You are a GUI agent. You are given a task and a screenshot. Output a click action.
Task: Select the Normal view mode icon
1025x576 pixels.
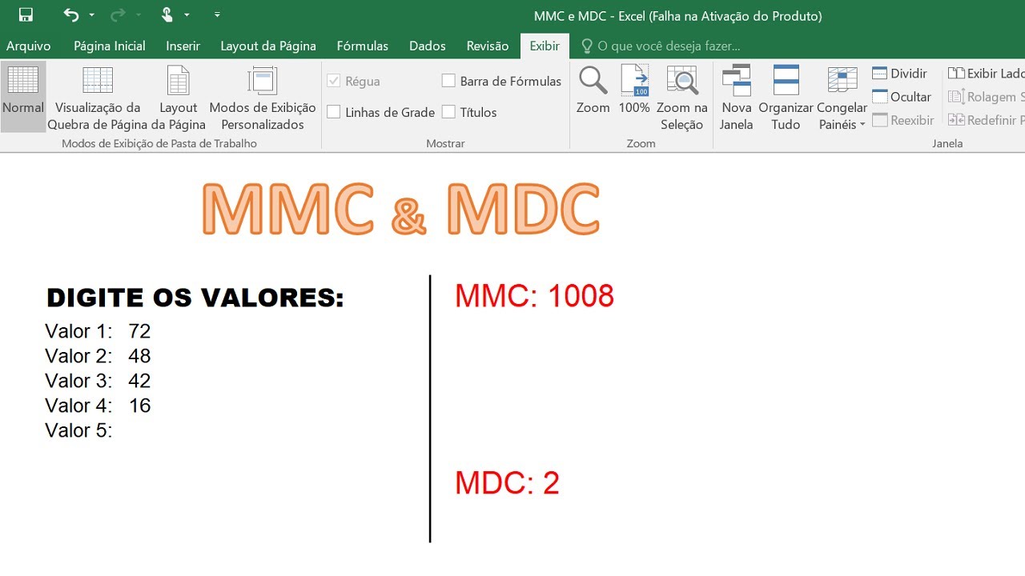23,96
